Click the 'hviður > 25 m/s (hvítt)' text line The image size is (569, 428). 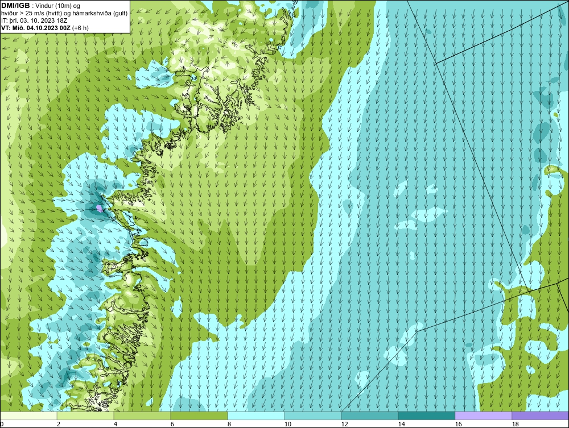point(64,14)
